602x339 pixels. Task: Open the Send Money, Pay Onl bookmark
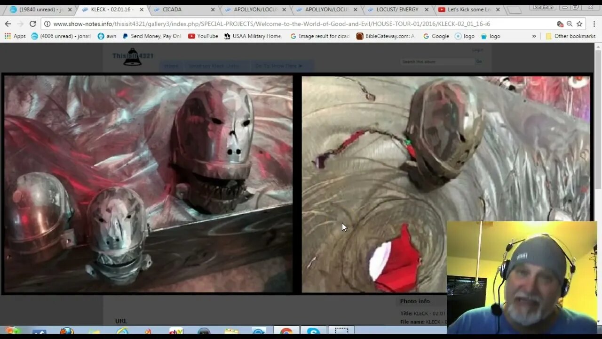pos(151,36)
